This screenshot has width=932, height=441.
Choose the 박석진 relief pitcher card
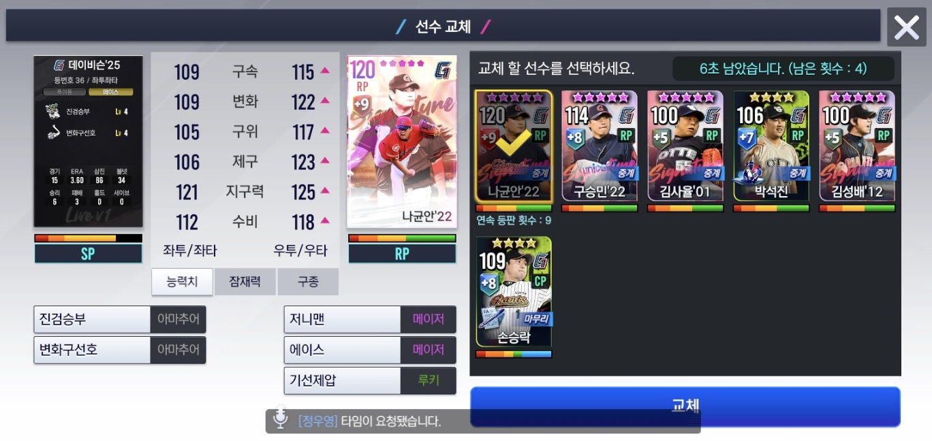click(771, 146)
